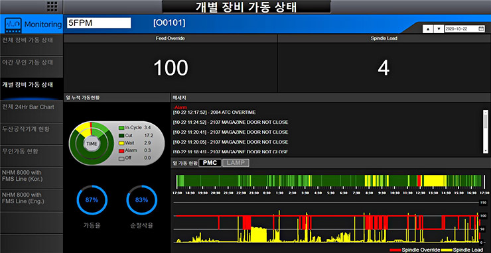This screenshot has width=491, height=253.
Task: Step date forward with up arrow
Action: point(428,28)
